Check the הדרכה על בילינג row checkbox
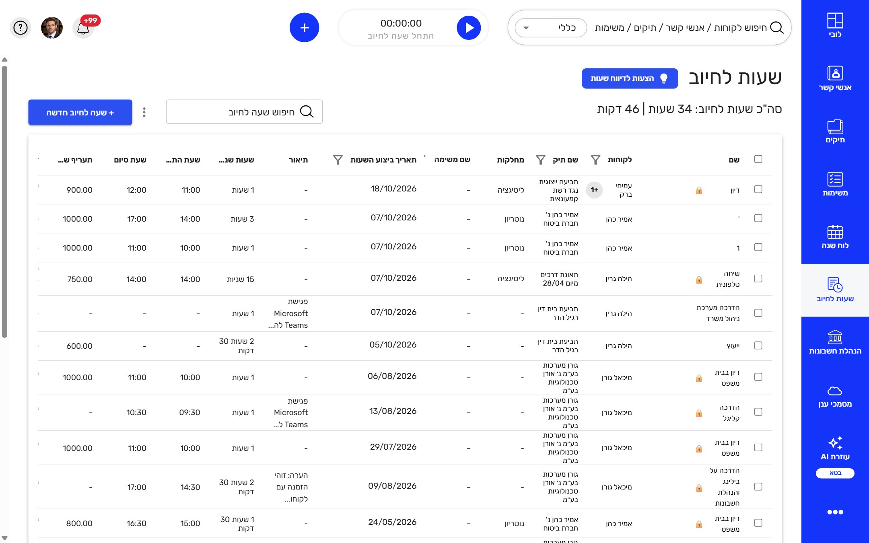Screen dimensions: 869x543 [x=758, y=487]
